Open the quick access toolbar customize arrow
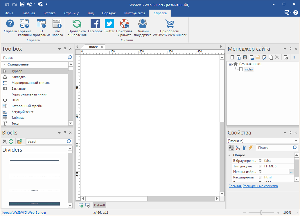This screenshot has height=216, width=300. 46,4
